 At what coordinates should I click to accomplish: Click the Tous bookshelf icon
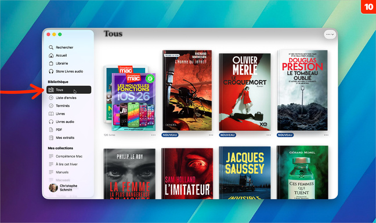tap(51, 90)
